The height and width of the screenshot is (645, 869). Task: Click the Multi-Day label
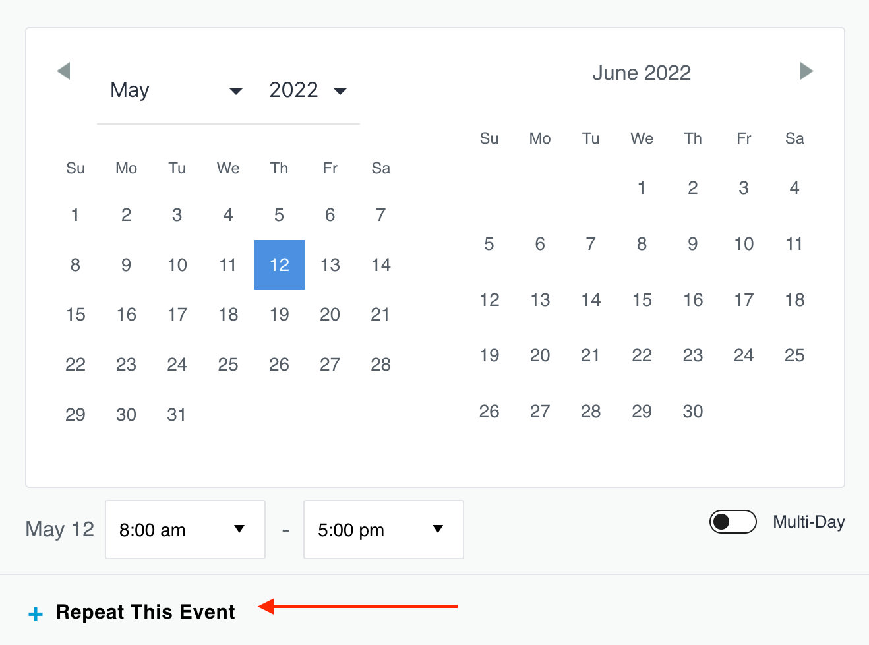pos(808,522)
